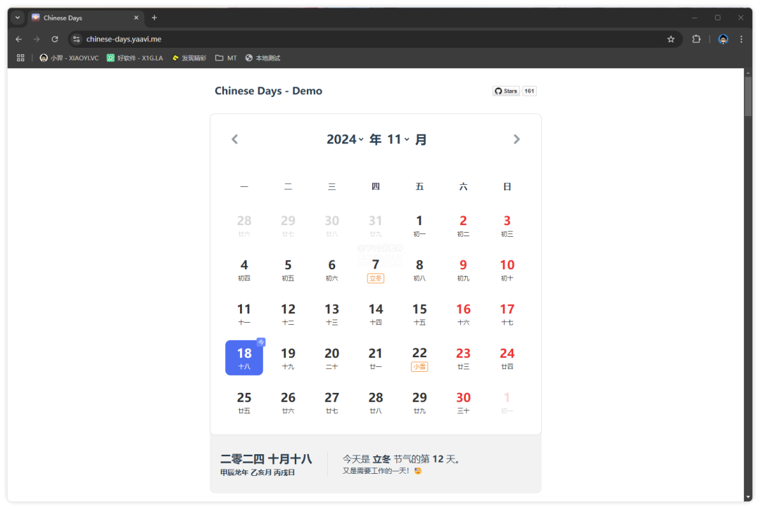Open the MT bookmarks folder
The width and height of the screenshot is (760, 509).
point(226,58)
